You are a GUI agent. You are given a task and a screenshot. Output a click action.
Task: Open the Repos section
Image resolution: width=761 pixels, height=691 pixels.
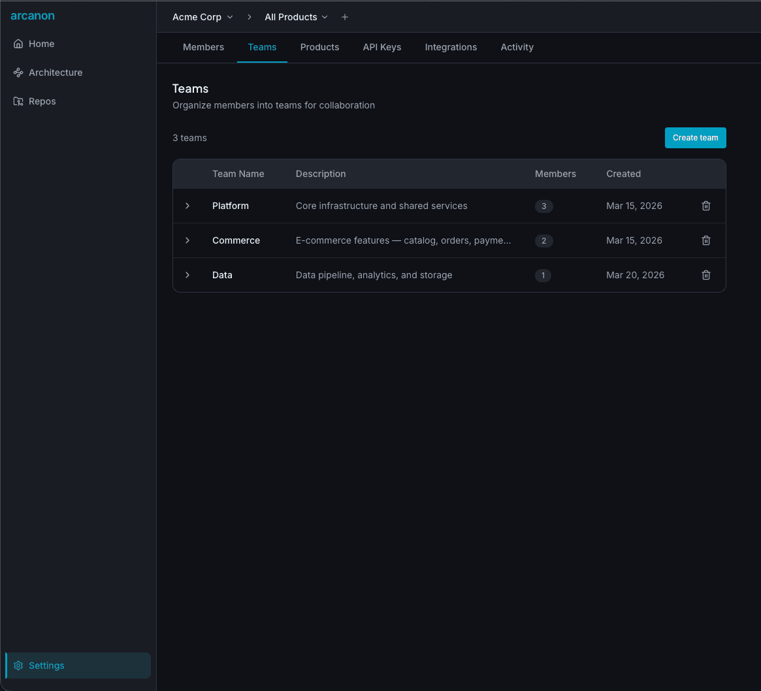41,101
